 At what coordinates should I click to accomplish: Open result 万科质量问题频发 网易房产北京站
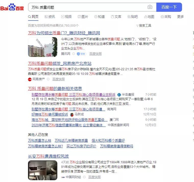[x=60, y=64]
